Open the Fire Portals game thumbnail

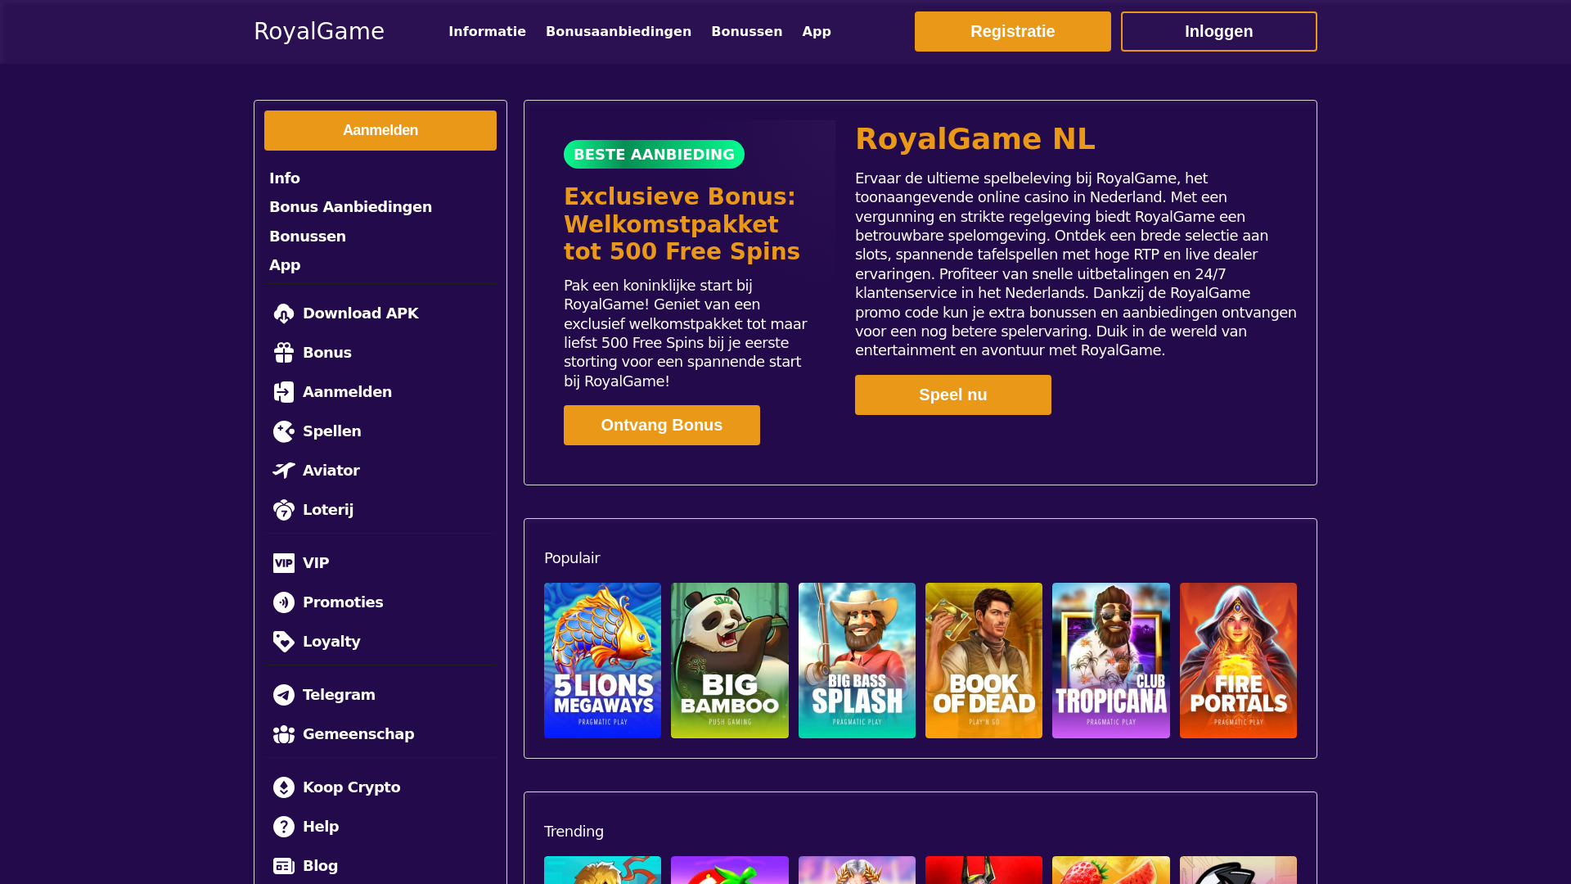click(x=1238, y=661)
